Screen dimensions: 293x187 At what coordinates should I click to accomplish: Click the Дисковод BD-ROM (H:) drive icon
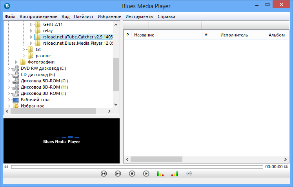[16, 87]
